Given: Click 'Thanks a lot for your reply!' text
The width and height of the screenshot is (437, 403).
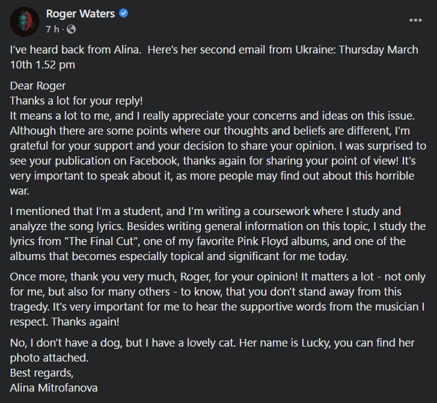Looking at the screenshot, I should (76, 101).
